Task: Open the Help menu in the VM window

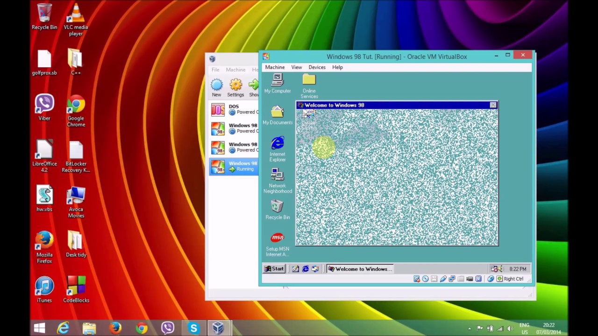Action: pyautogui.click(x=337, y=67)
